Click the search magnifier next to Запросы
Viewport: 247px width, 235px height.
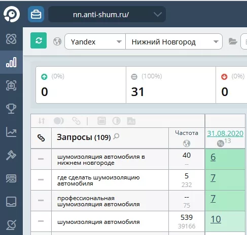(x=116, y=136)
